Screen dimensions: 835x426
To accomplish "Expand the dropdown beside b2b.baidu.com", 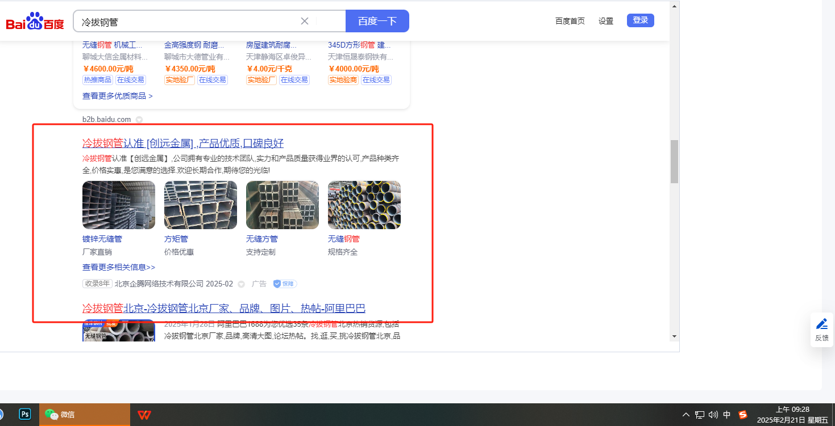I will [x=139, y=120].
